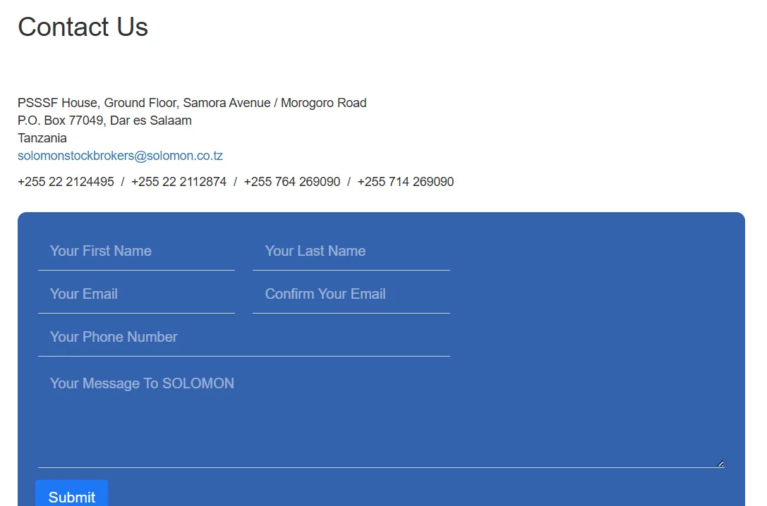Viewport: 767px width, 506px height.
Task: Focus the Your First Name field
Action: pos(136,252)
